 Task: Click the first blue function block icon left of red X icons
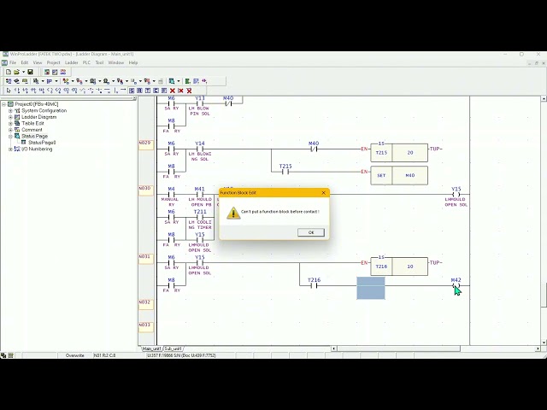pyautogui.click(x=132, y=91)
